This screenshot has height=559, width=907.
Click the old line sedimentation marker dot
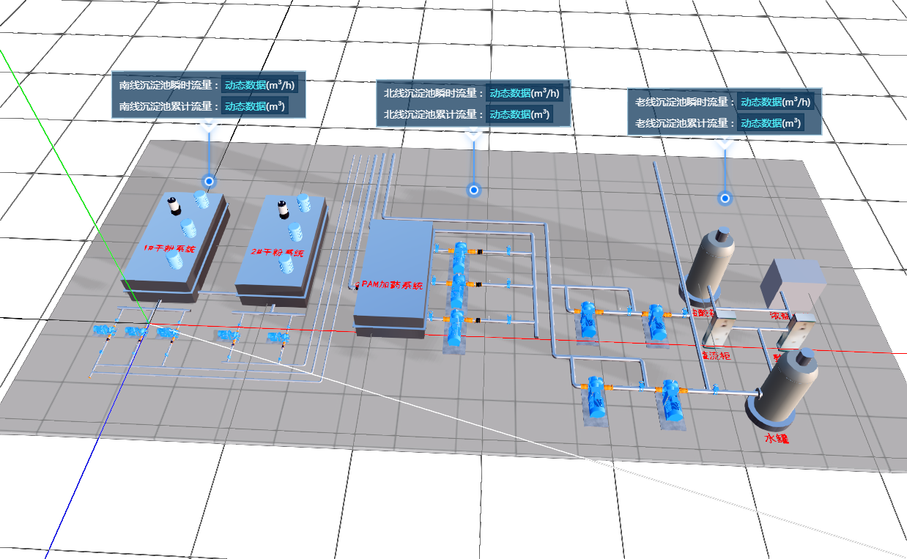tap(725, 198)
